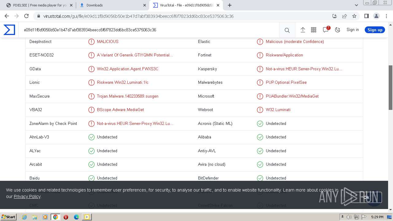Click the browser Forward arrow
Viewport: 393px width, 221px height.
pyautogui.click(x=17, y=16)
